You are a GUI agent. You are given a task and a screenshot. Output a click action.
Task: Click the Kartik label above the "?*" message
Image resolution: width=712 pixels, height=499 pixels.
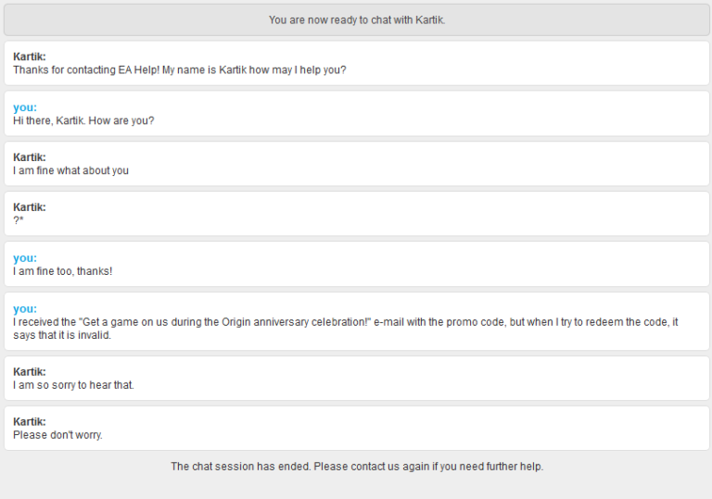click(x=30, y=207)
